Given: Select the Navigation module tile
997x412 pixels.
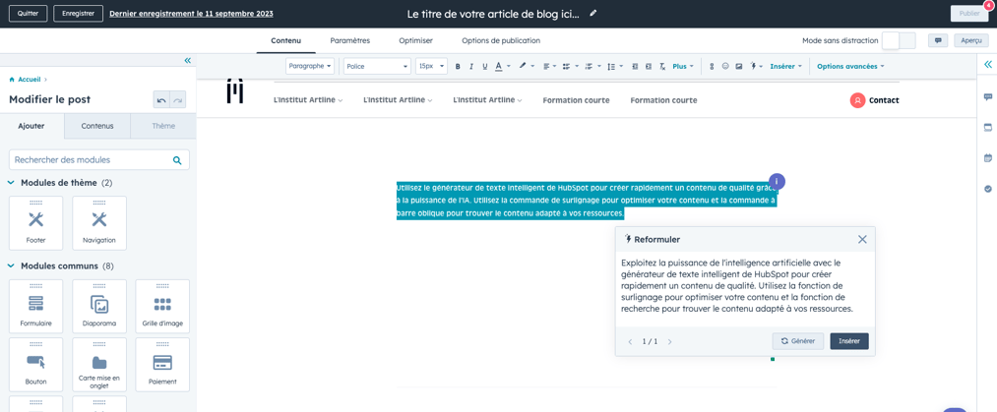Looking at the screenshot, I should (99, 223).
